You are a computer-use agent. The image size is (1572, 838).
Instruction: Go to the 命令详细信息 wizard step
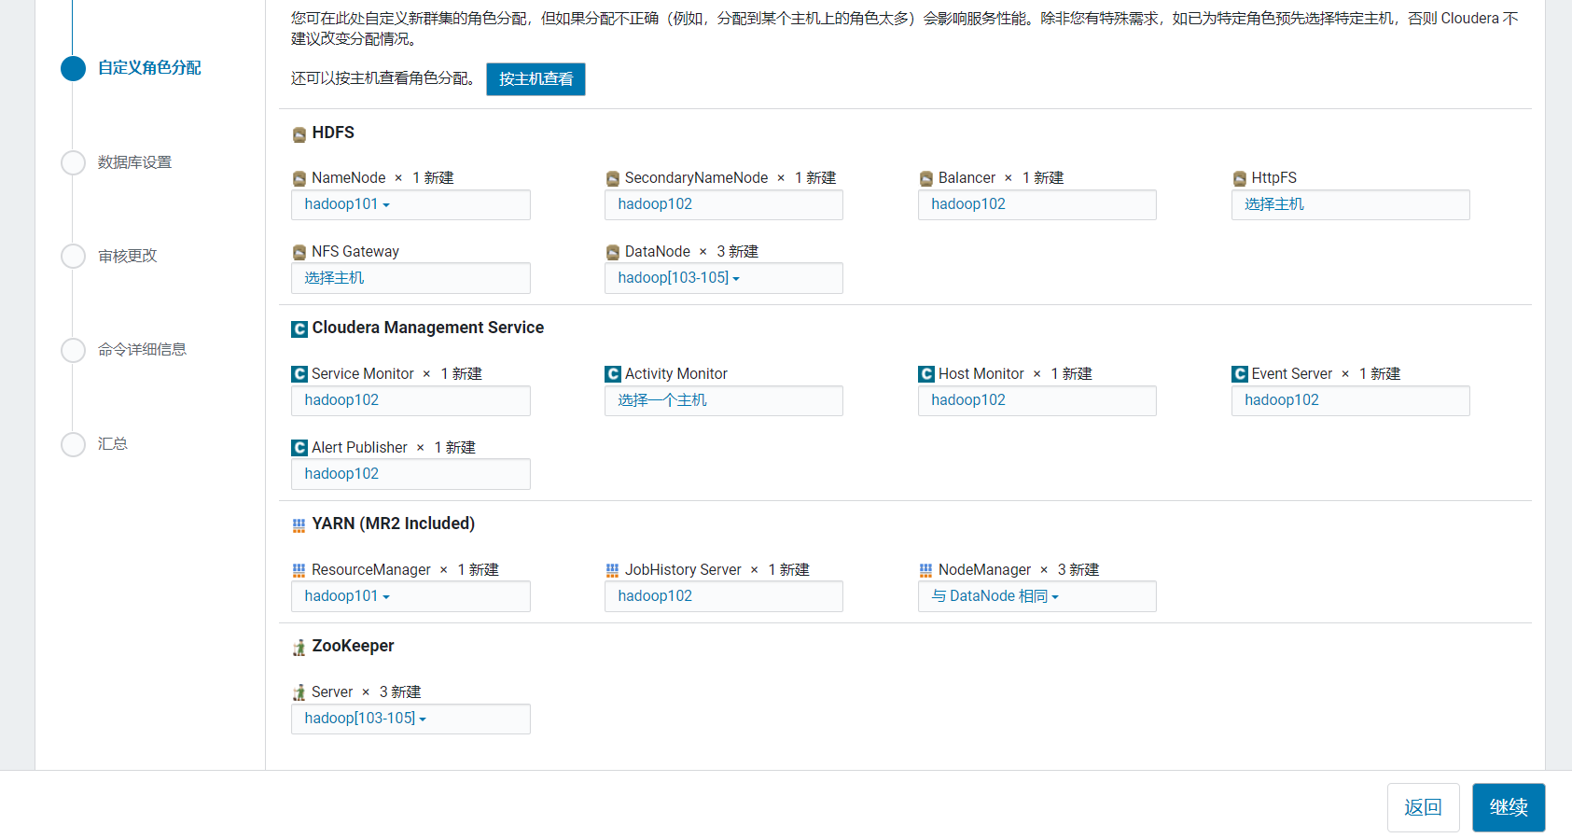pyautogui.click(x=142, y=349)
